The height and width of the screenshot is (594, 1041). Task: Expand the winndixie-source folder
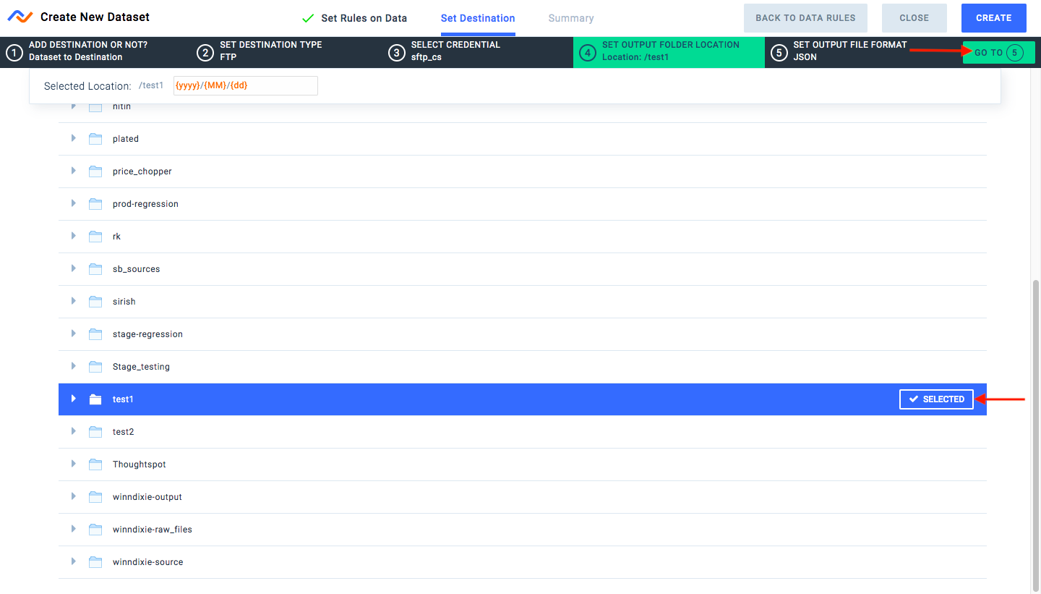click(73, 561)
